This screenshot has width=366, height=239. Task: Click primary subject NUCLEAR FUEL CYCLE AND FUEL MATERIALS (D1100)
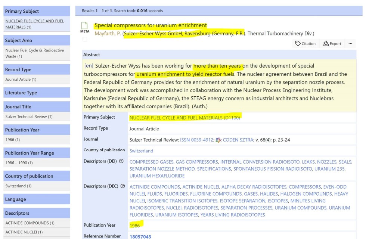pyautogui.click(x=184, y=118)
